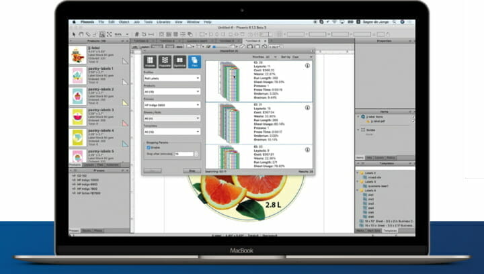
Task: Open the Object menu
Action: 124,22
